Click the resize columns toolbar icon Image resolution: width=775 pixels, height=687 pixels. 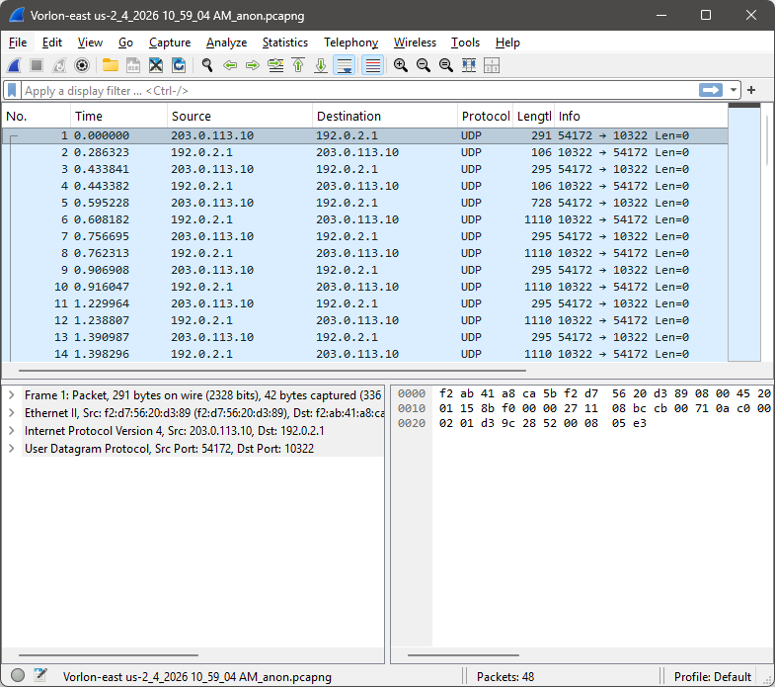[x=469, y=65]
